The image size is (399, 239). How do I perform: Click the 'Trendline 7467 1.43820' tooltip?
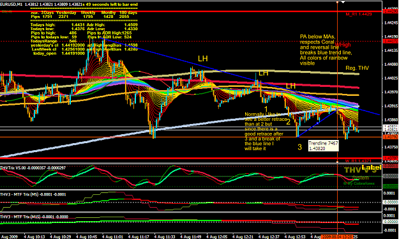coord(324,146)
